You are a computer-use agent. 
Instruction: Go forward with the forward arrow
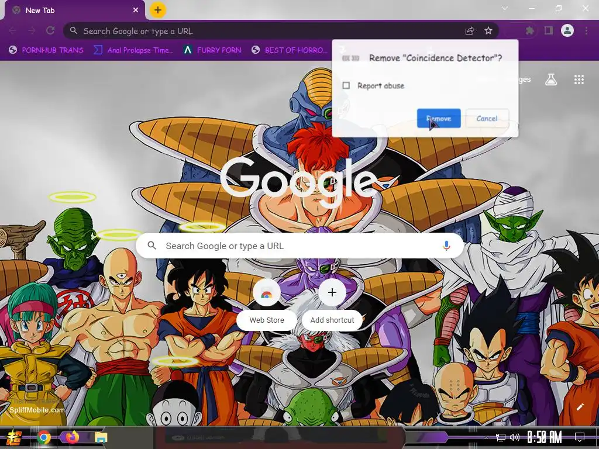tap(32, 30)
